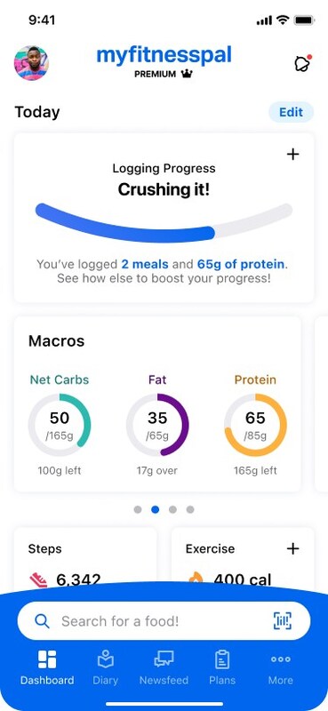The image size is (328, 711).
Task: Click the search magnifier icon
Action: tap(42, 620)
